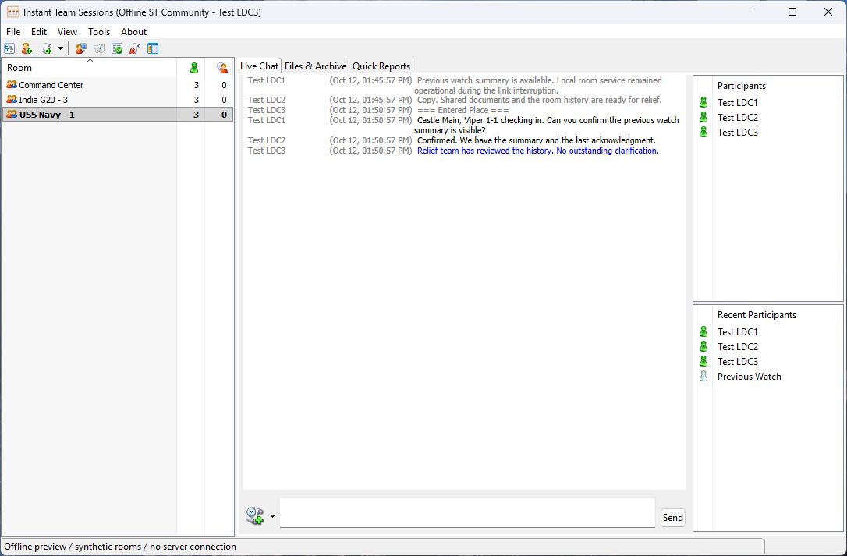Select Test LDC3 in Recent Participants
The image size is (847, 556).
737,362
